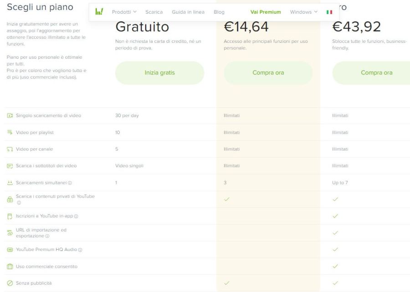
Task: Open the Scarica menu item
Action: 154,12
